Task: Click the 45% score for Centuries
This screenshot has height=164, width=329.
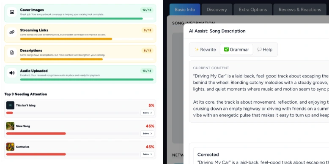Action: coord(150,147)
